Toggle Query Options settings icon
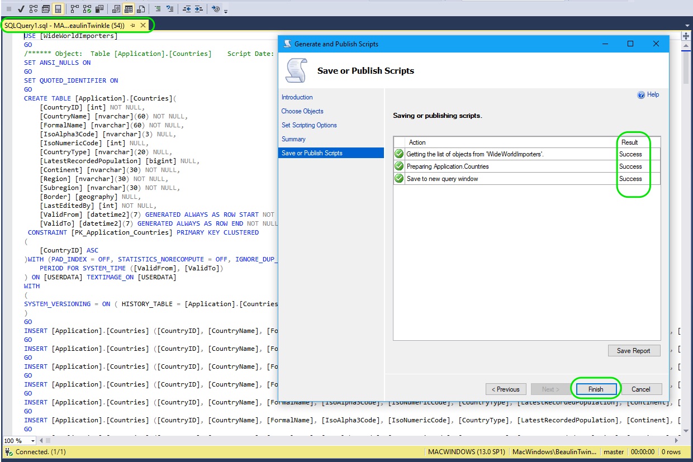Screen dimensions: 693x462 [58, 8]
